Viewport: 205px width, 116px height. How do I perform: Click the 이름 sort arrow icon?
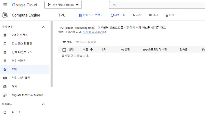[x=92, y=50]
